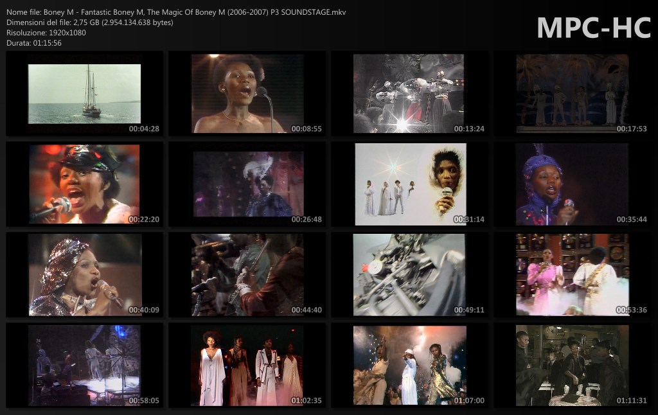Select the sequined hat thumbnail at 00:40:09
Viewport: 658px width, 415px height.
pyautogui.click(x=84, y=275)
